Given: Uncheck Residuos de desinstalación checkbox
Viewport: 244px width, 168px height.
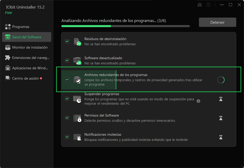Looking at the screenshot, I should [67, 41].
